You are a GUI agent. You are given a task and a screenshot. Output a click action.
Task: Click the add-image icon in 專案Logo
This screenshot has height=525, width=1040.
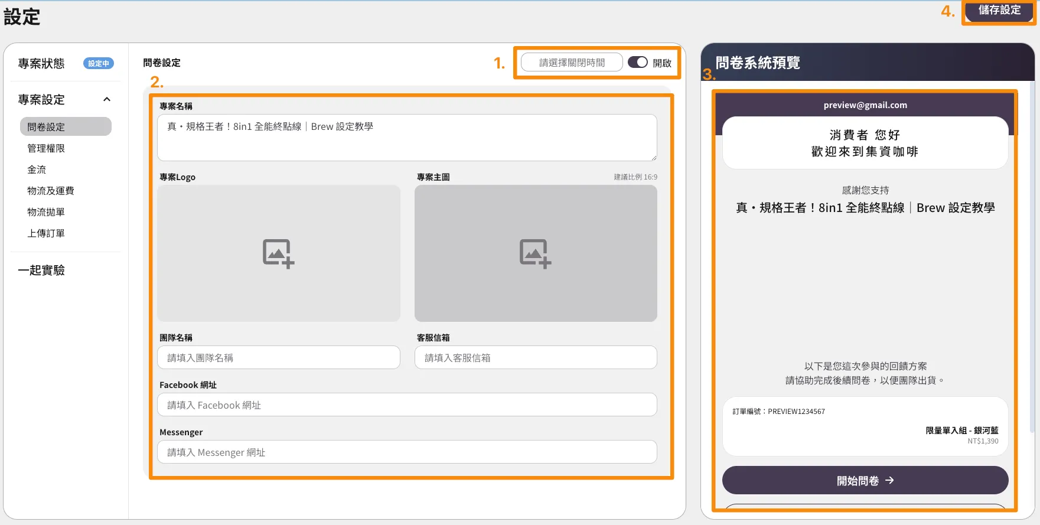coord(278,253)
